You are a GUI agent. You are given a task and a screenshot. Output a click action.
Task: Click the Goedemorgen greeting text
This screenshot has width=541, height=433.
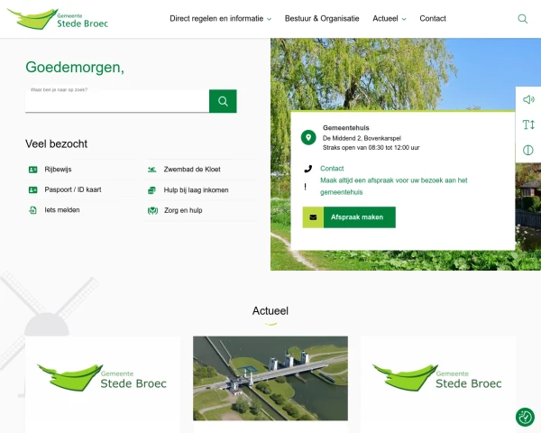(75, 68)
